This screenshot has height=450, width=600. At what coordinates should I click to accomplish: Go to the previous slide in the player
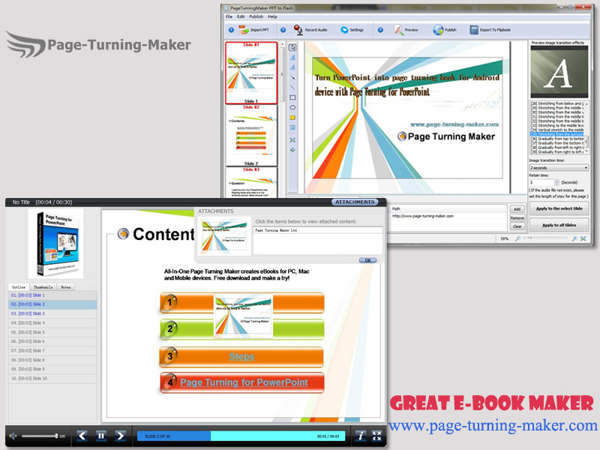click(82, 436)
